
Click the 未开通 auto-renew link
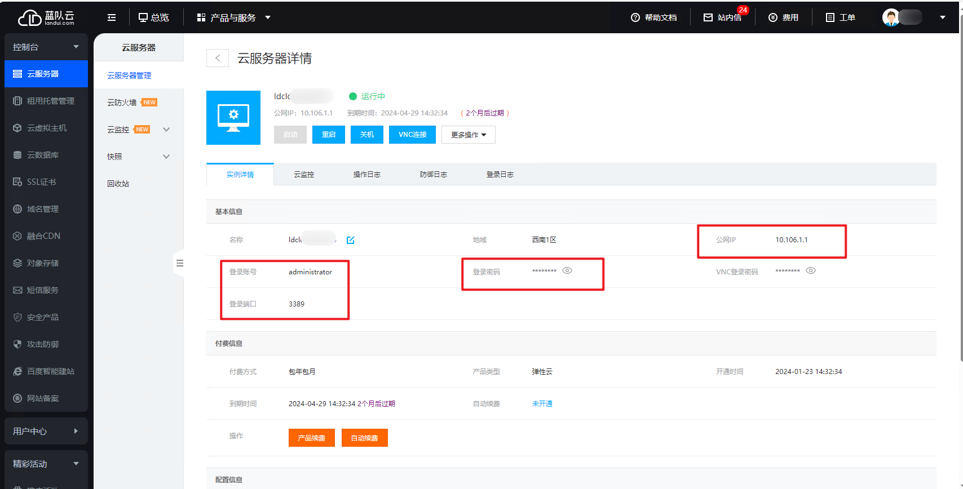point(542,404)
